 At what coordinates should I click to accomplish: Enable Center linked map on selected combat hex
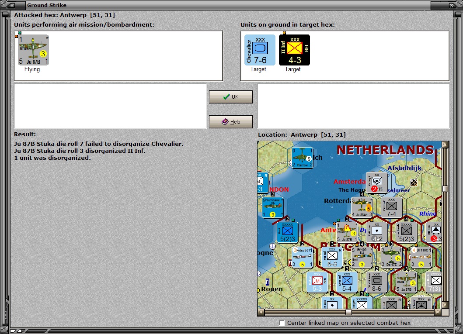click(x=282, y=323)
